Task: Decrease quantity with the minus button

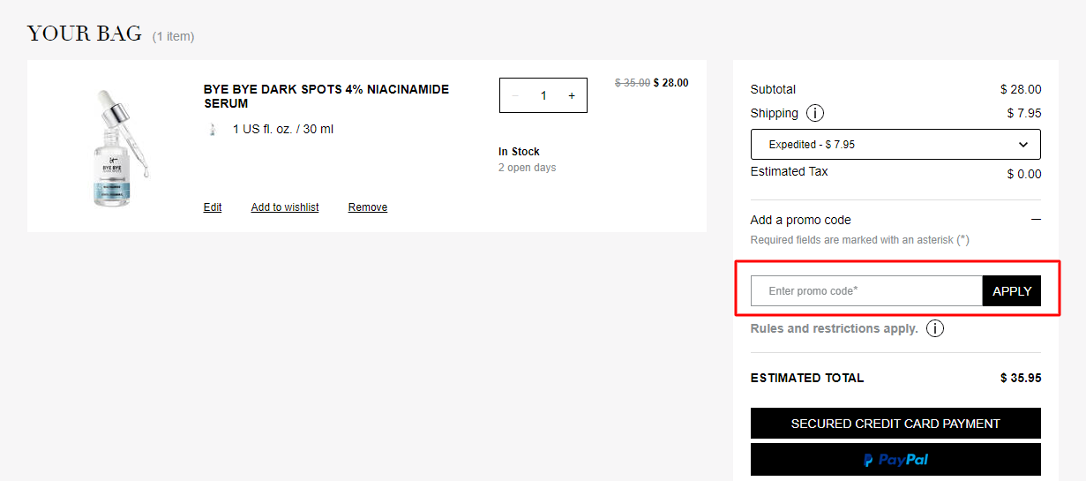Action: 515,95
